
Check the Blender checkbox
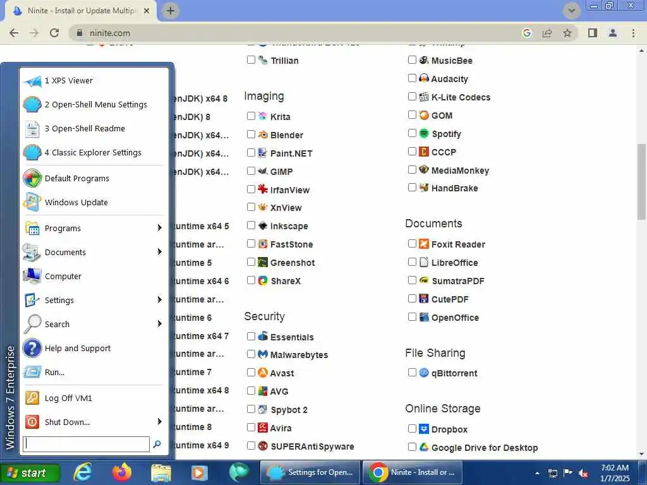(x=251, y=135)
